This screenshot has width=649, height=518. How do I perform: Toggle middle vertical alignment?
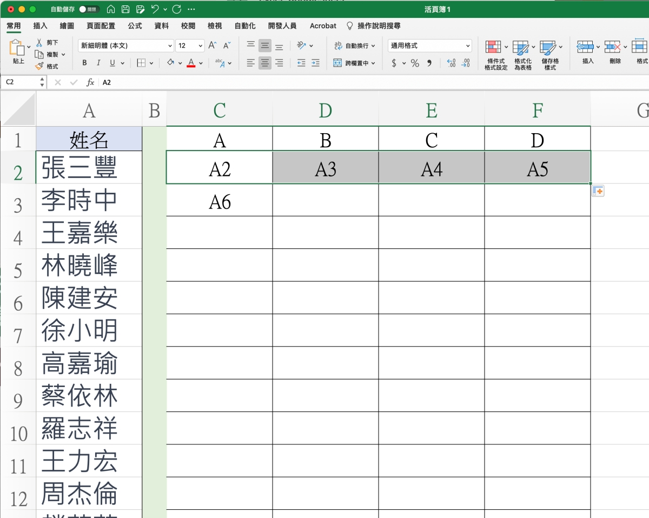coord(264,45)
